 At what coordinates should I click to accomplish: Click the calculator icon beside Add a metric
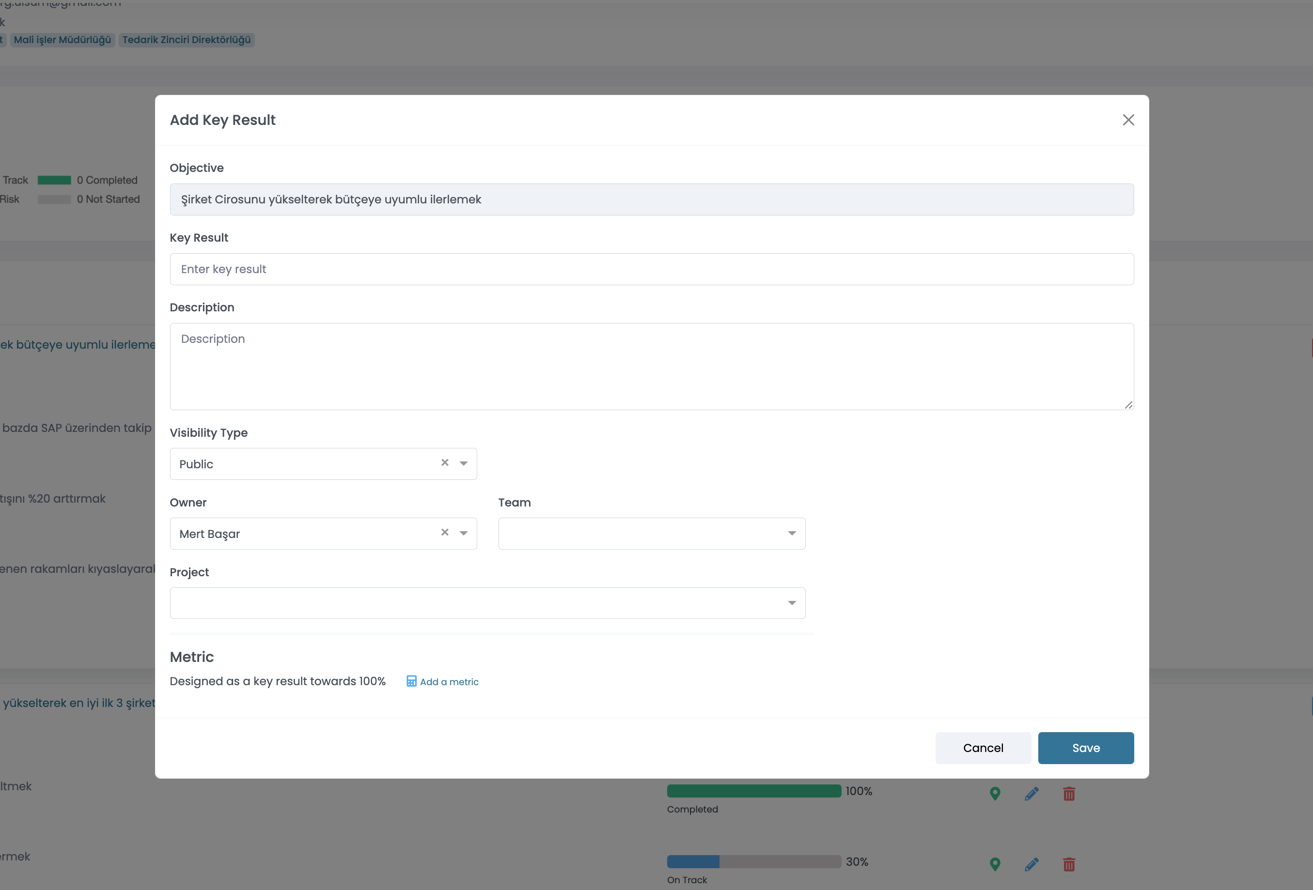tap(411, 681)
